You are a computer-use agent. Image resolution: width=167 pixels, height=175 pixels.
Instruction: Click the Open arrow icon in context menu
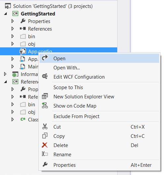tap(45, 58)
